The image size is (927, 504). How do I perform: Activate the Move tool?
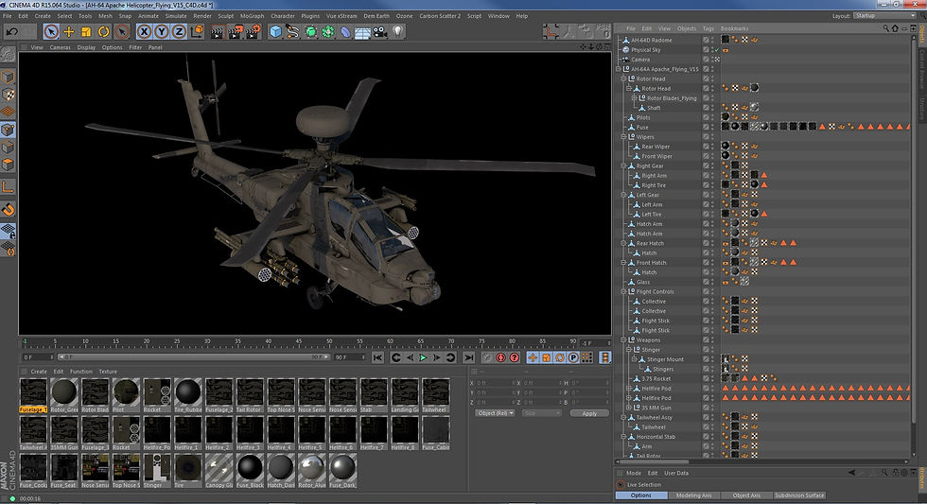click(68, 32)
